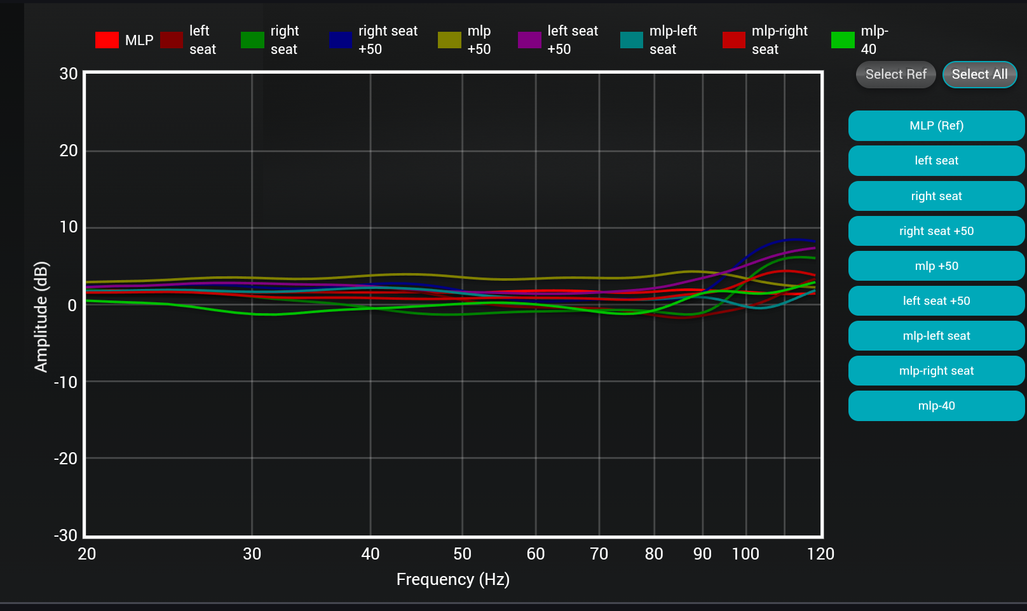Viewport: 1027px width, 611px height.
Task: Toggle the mlp-40 measurement button
Action: click(x=936, y=406)
